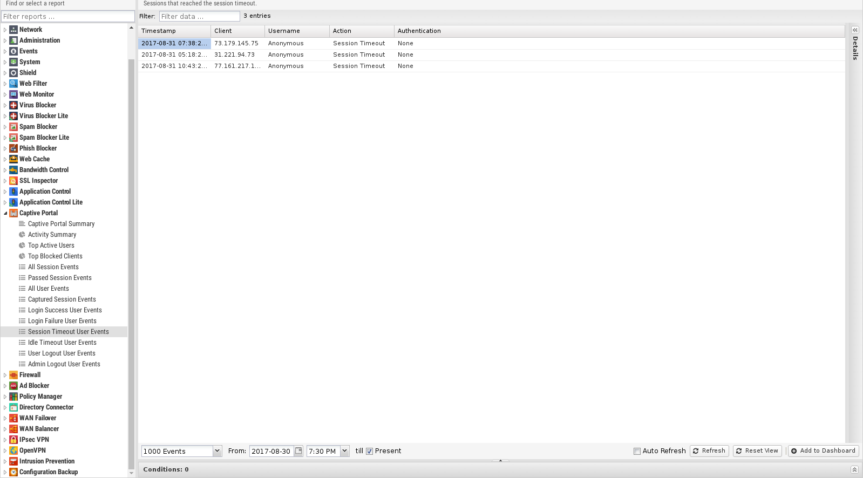
Task: Select Login Failure User Events report
Action: coord(62,321)
